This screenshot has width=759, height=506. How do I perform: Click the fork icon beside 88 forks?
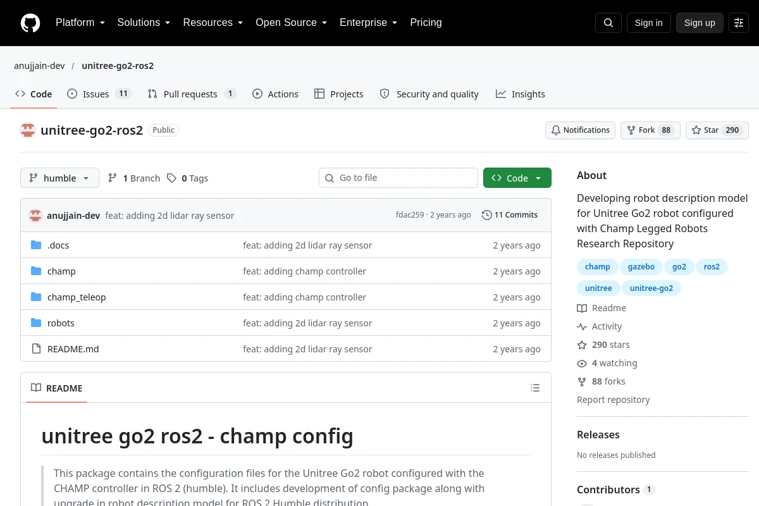point(582,381)
